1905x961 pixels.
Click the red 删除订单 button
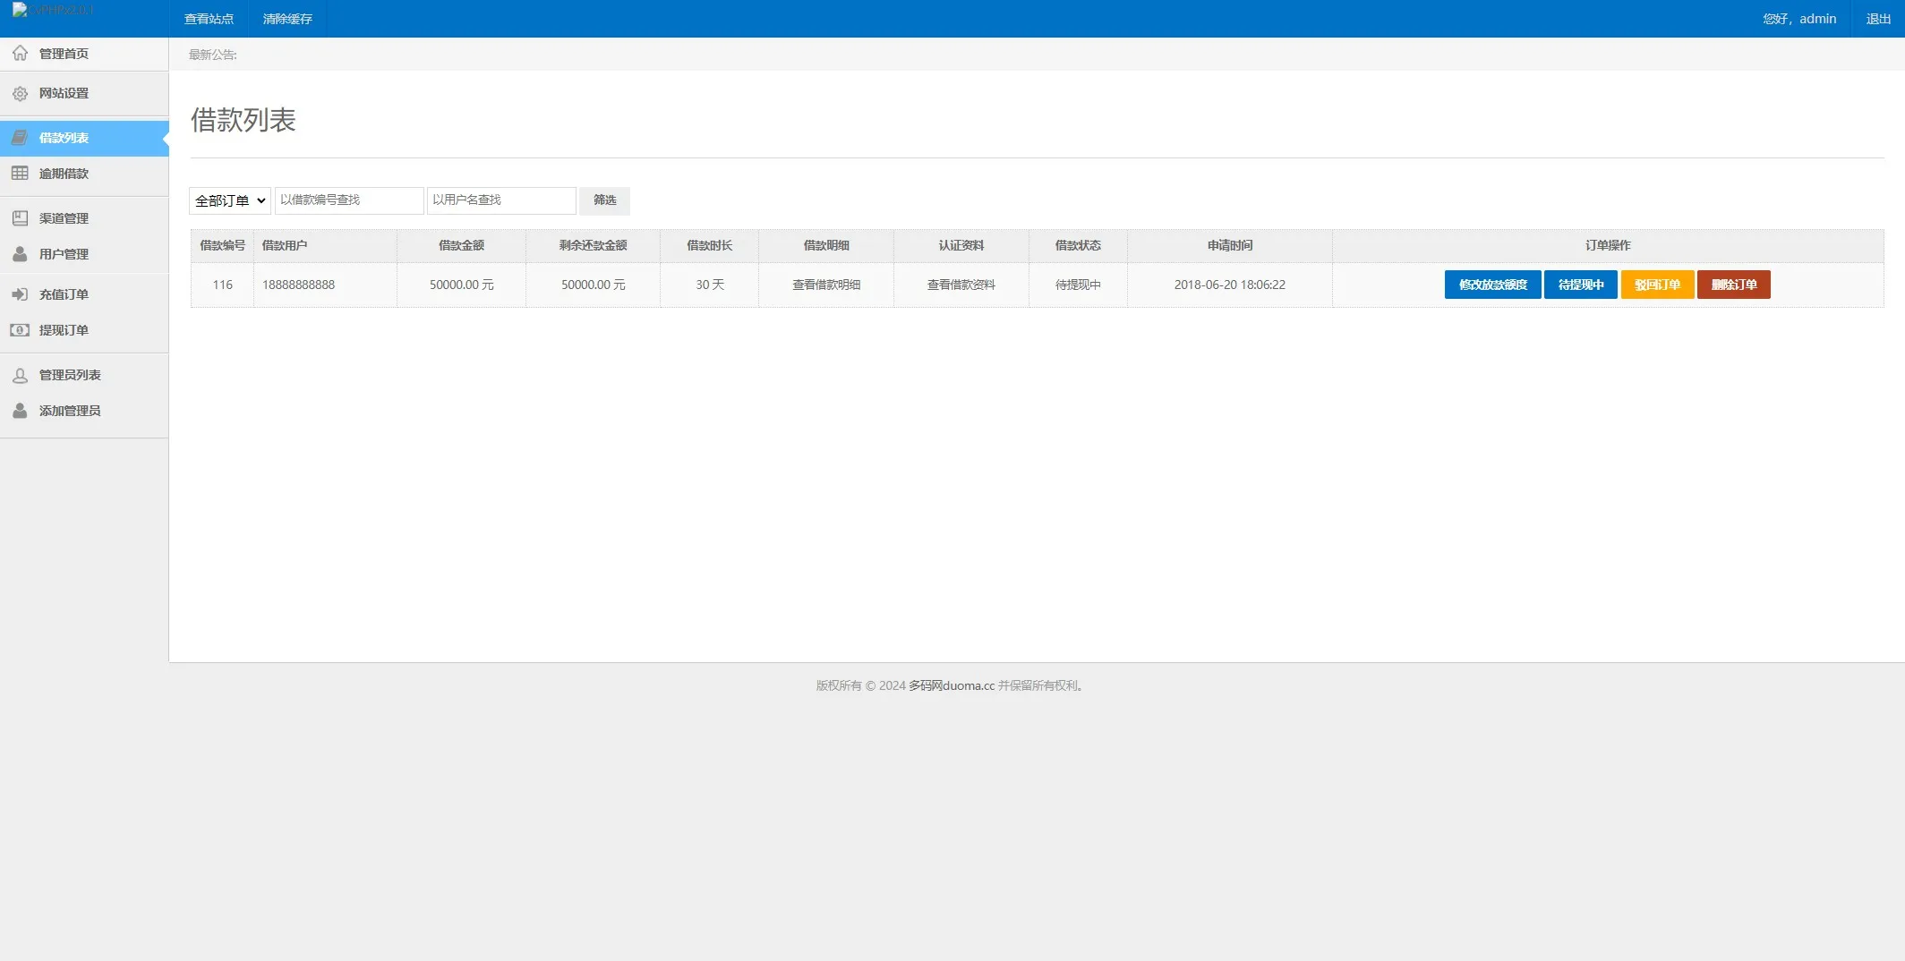point(1733,285)
